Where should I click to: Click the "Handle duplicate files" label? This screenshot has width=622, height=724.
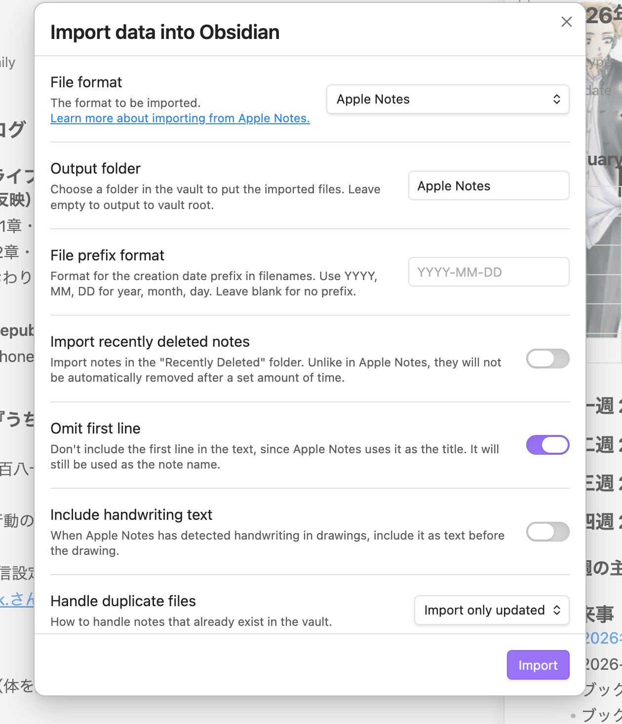(x=123, y=601)
